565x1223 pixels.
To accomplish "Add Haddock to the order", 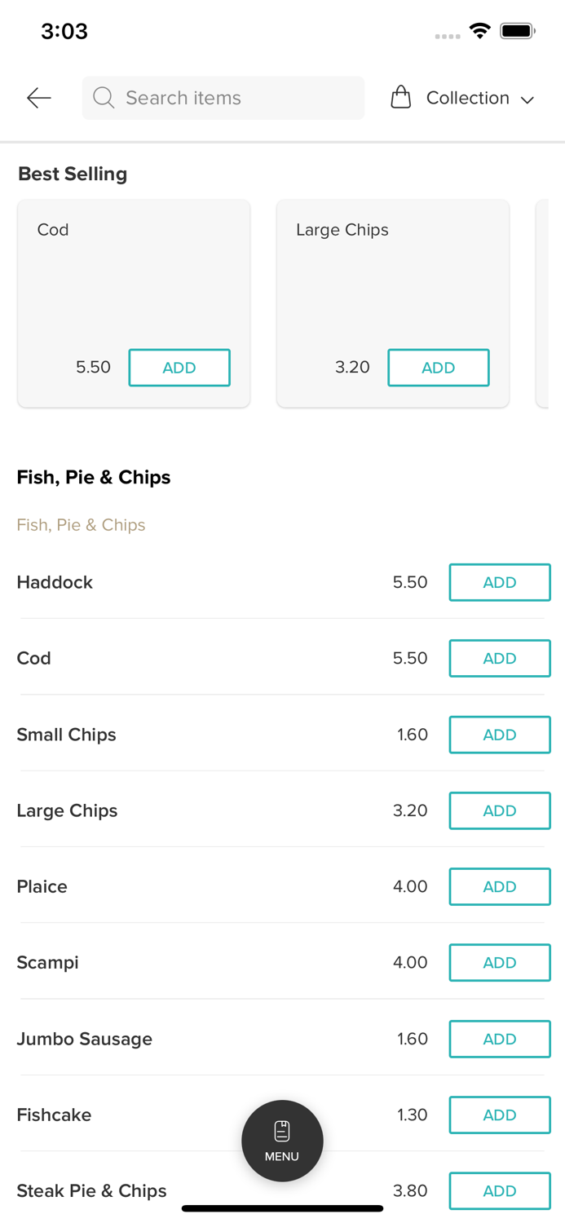I will point(500,582).
